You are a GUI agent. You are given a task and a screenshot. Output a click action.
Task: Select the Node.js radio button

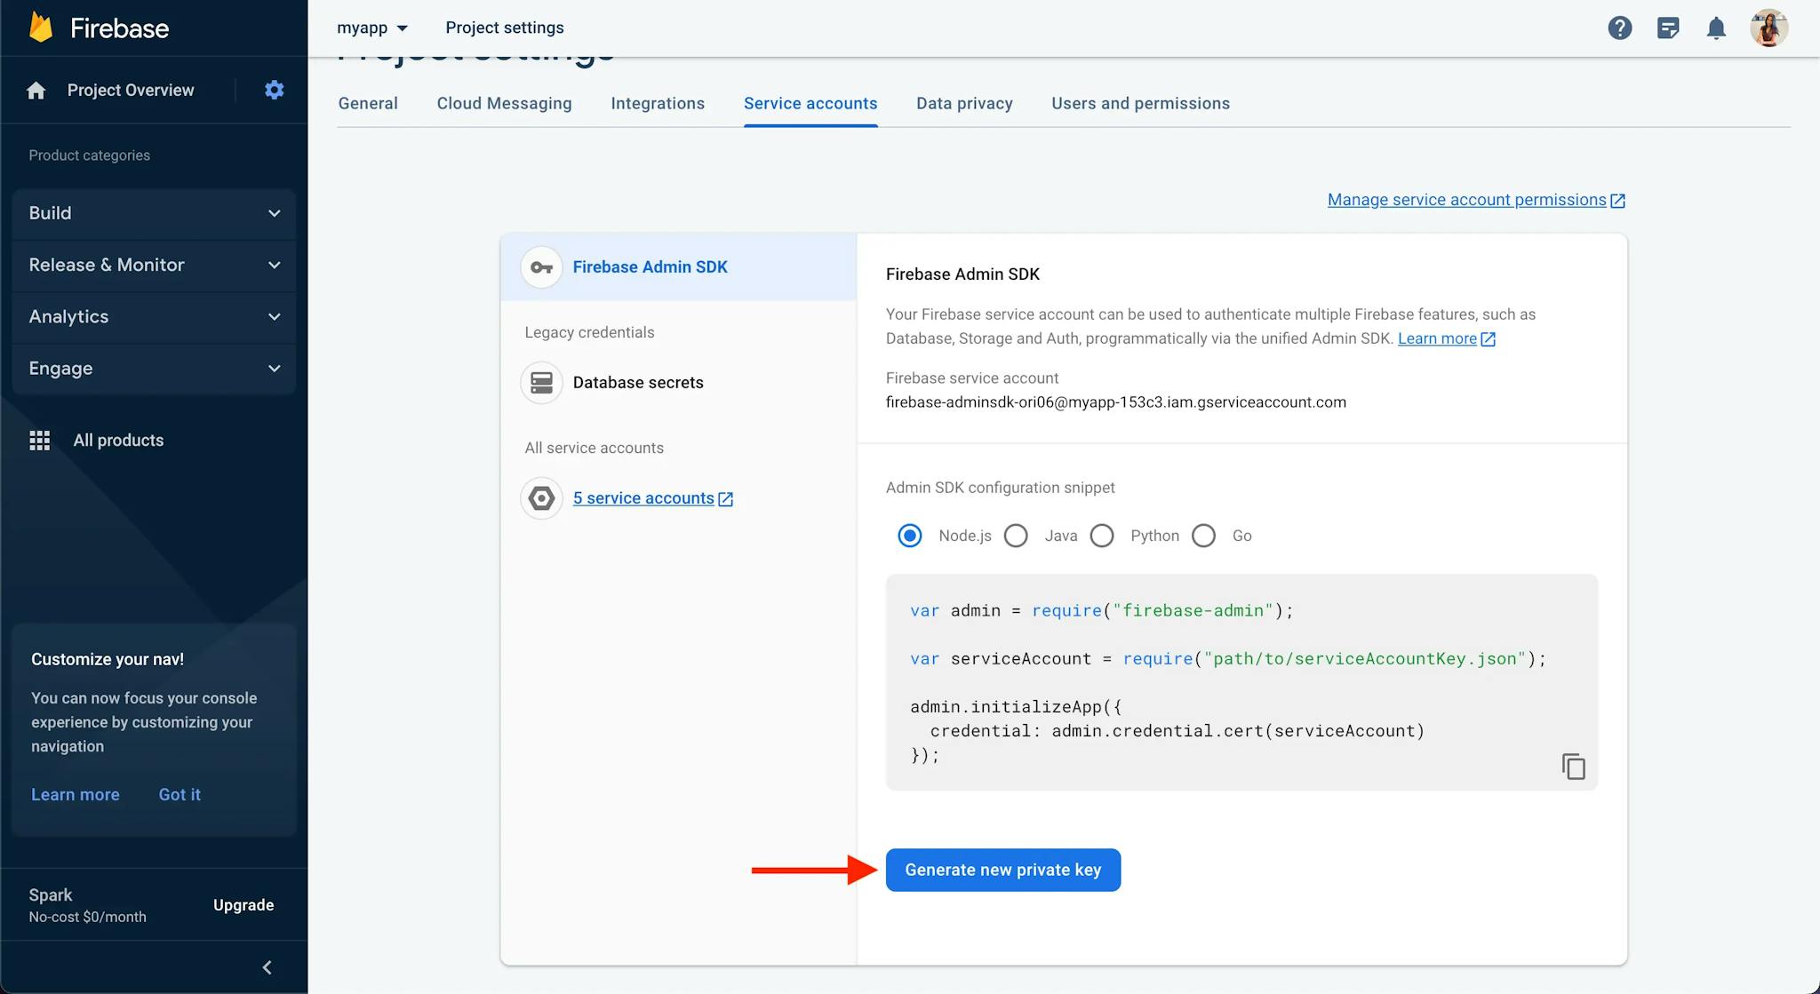pos(909,535)
